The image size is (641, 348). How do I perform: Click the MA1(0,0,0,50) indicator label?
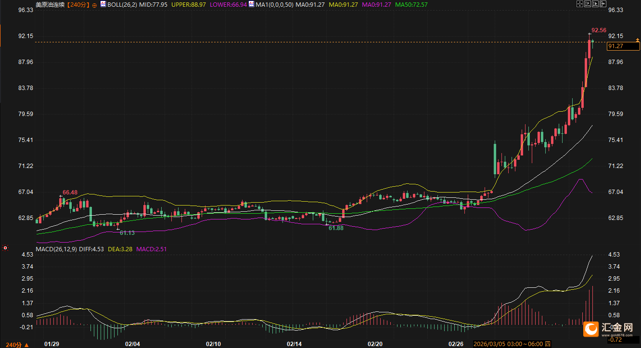[274, 5]
